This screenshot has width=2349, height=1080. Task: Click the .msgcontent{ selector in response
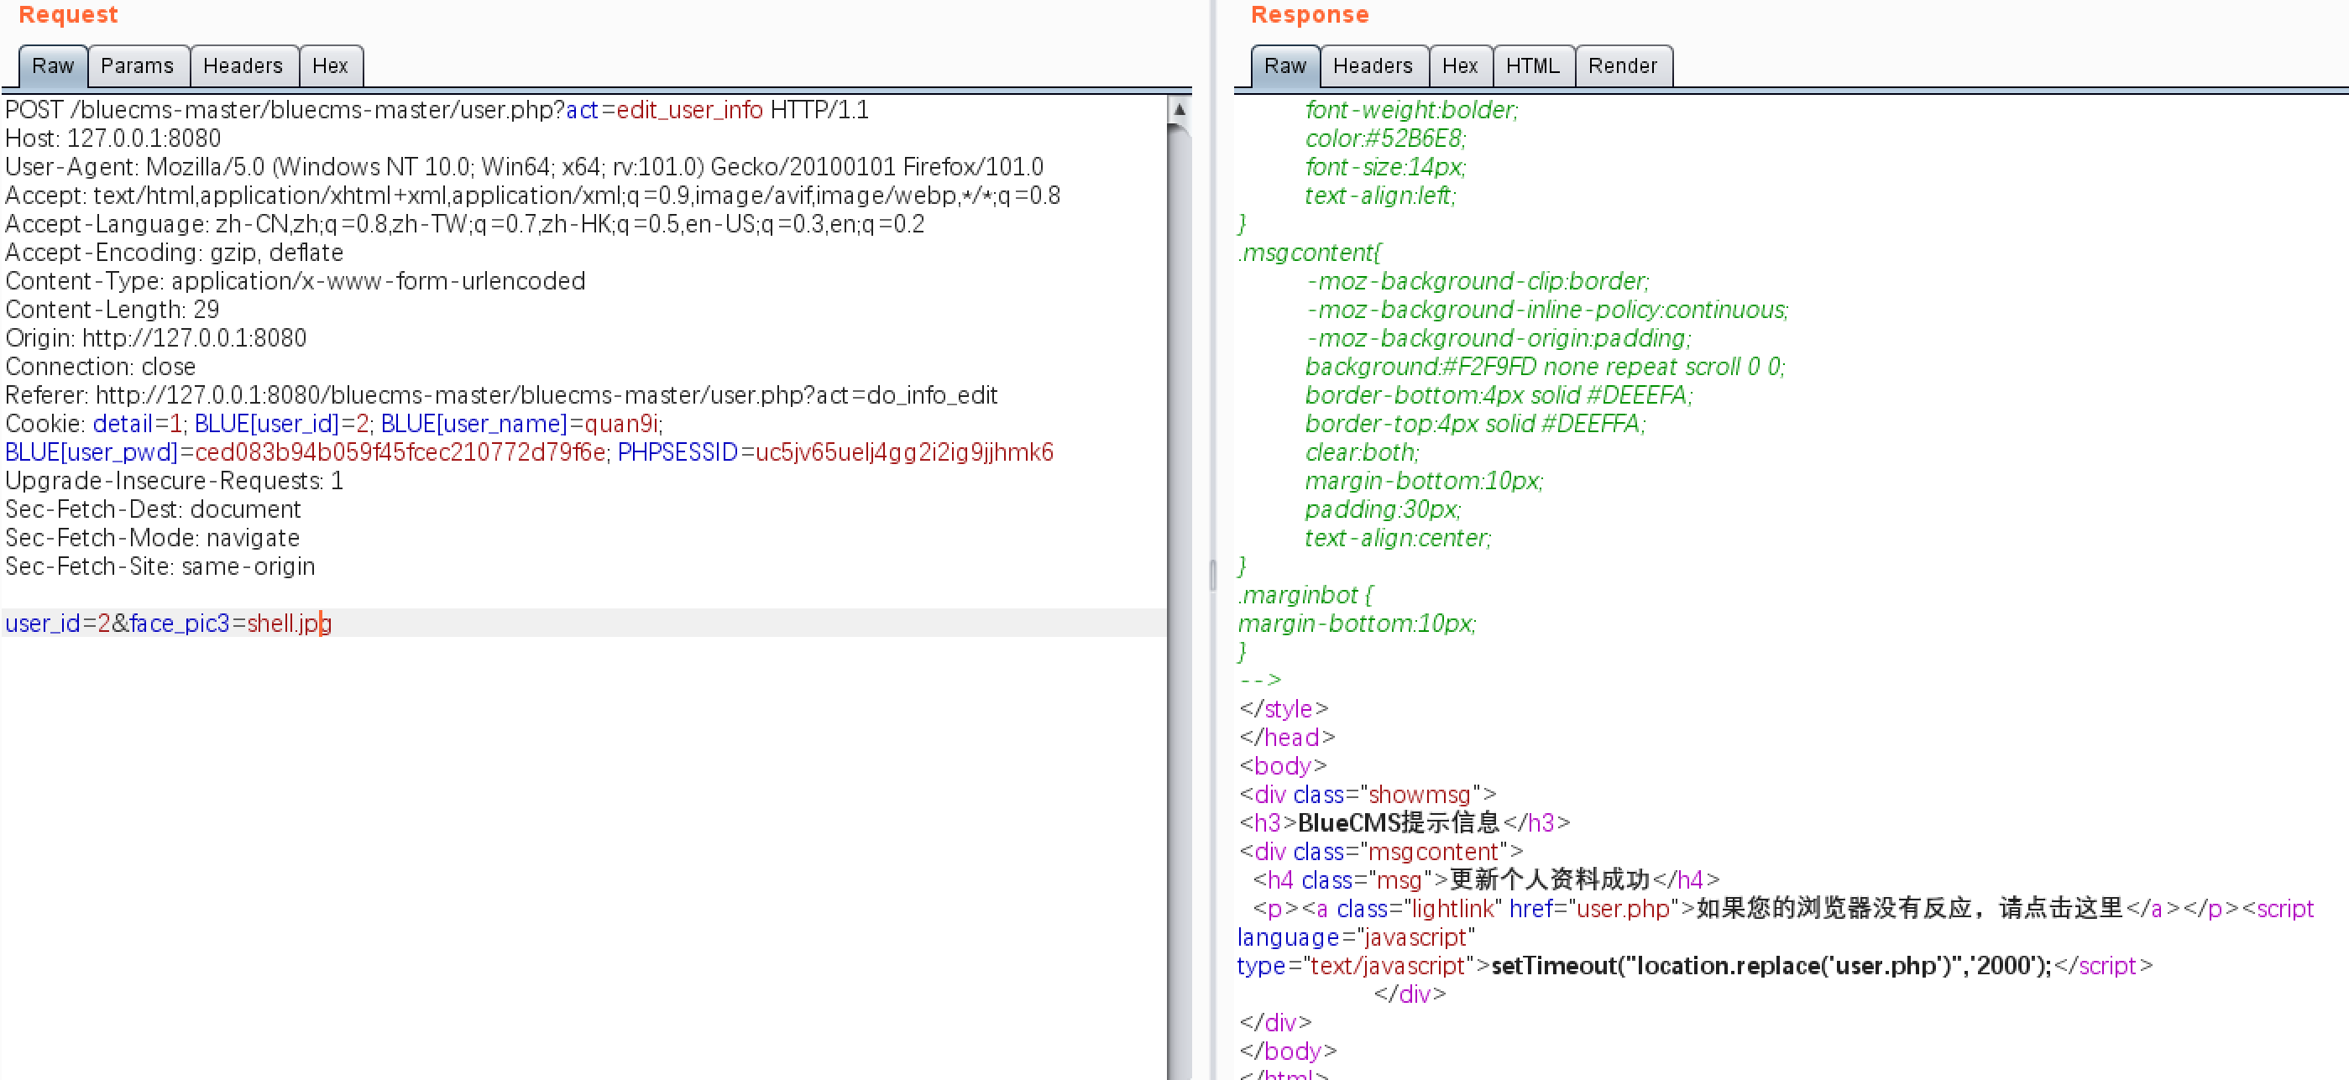click(1310, 253)
